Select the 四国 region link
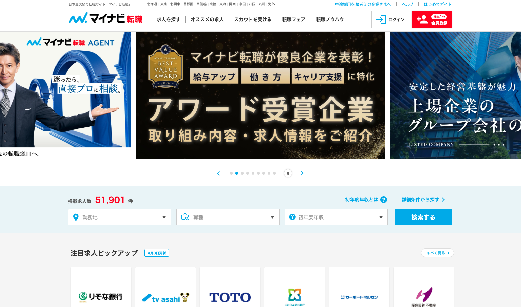521x307 pixels. tap(252, 4)
